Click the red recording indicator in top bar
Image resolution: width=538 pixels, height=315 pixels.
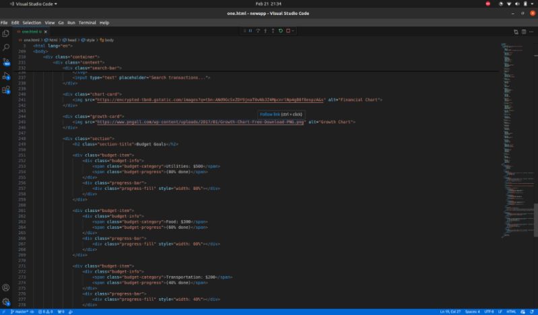488,4
